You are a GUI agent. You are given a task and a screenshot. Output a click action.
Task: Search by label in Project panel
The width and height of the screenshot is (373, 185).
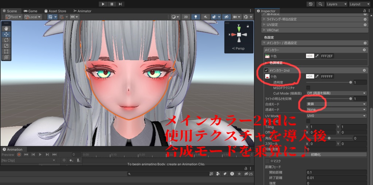(225, 174)
